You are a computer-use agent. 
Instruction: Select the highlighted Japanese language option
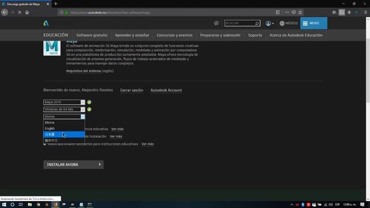click(x=64, y=135)
